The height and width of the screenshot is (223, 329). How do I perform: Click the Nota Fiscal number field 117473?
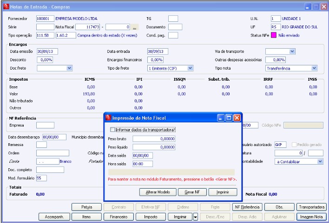point(88,27)
